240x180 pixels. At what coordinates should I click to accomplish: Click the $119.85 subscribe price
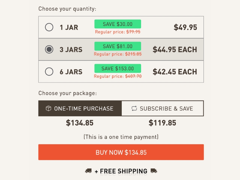point(162,123)
